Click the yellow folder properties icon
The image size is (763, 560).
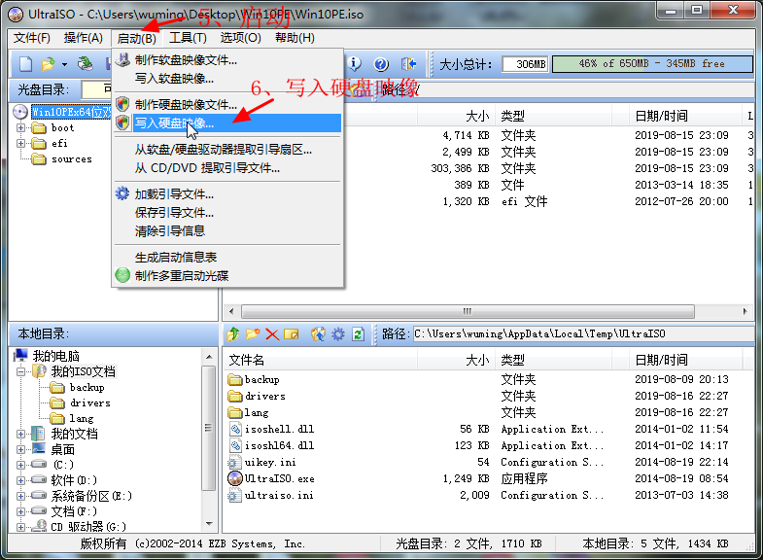[291, 334]
